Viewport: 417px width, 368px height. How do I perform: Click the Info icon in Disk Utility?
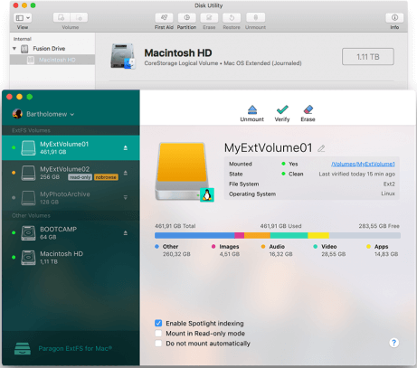[394, 17]
